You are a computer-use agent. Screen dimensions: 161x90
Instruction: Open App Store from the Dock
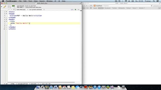(x=99, y=87)
